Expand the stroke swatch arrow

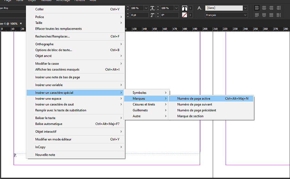tap(190, 15)
